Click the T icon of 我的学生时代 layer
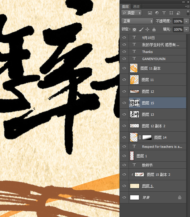This screenshot has height=217, width=190. [x=134, y=44]
